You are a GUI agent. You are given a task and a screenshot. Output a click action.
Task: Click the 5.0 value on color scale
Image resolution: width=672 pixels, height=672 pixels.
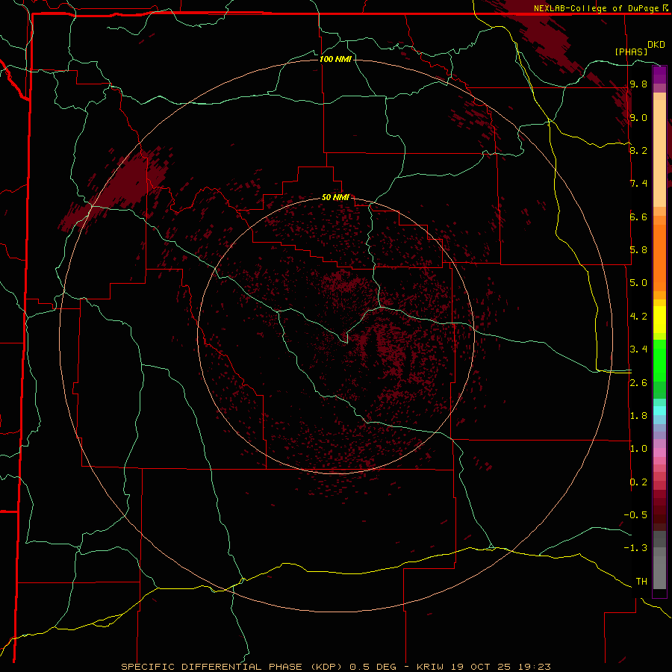[638, 283]
